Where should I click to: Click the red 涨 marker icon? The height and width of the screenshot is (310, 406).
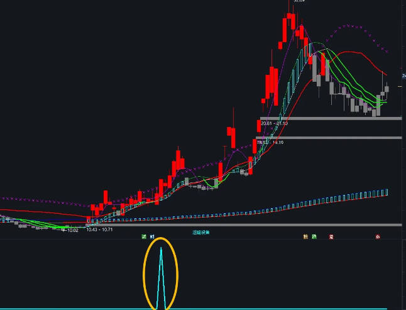pyautogui.click(x=331, y=236)
